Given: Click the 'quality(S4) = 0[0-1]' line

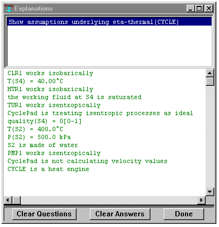Looking at the screenshot, I should (45, 121).
